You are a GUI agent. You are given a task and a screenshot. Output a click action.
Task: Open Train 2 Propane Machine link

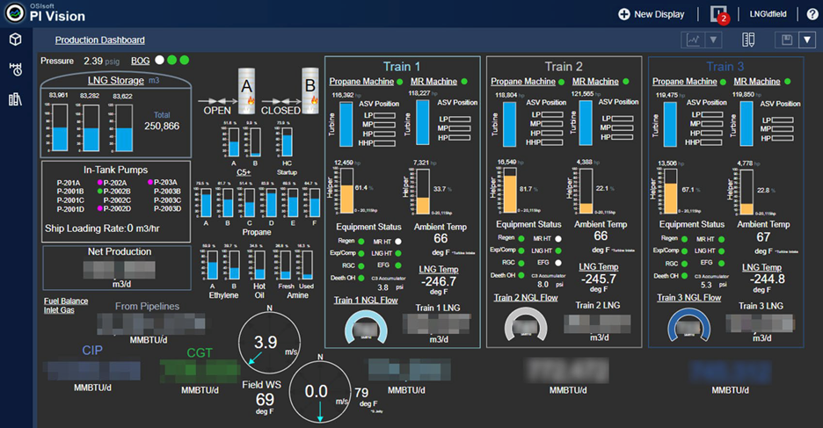523,82
